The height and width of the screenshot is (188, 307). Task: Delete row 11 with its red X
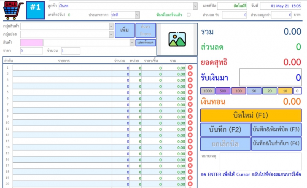[x=190, y=129]
